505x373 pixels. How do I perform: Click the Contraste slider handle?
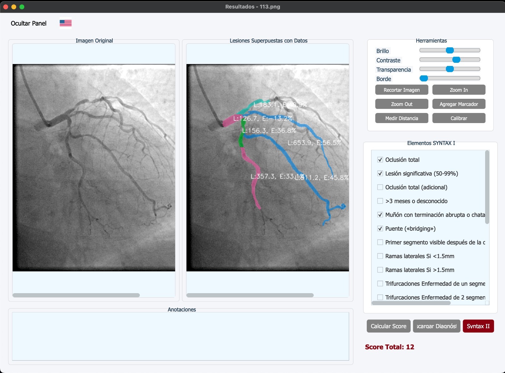coord(456,60)
